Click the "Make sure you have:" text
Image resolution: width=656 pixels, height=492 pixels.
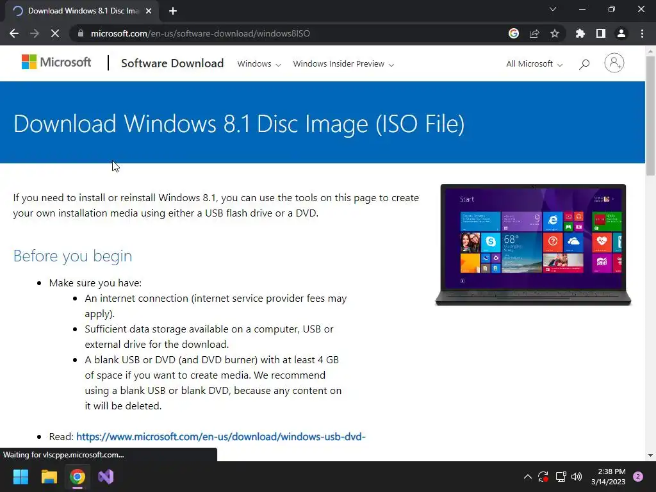95,283
